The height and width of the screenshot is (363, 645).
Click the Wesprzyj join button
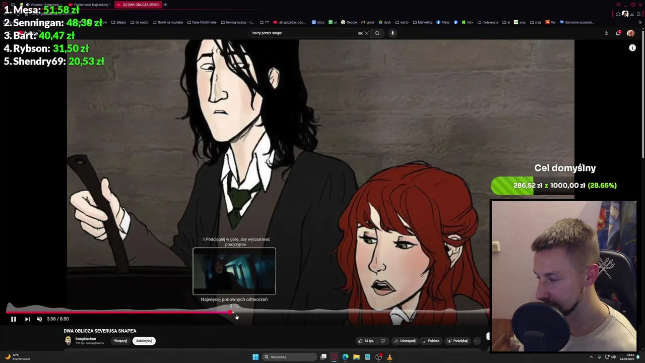click(x=120, y=341)
